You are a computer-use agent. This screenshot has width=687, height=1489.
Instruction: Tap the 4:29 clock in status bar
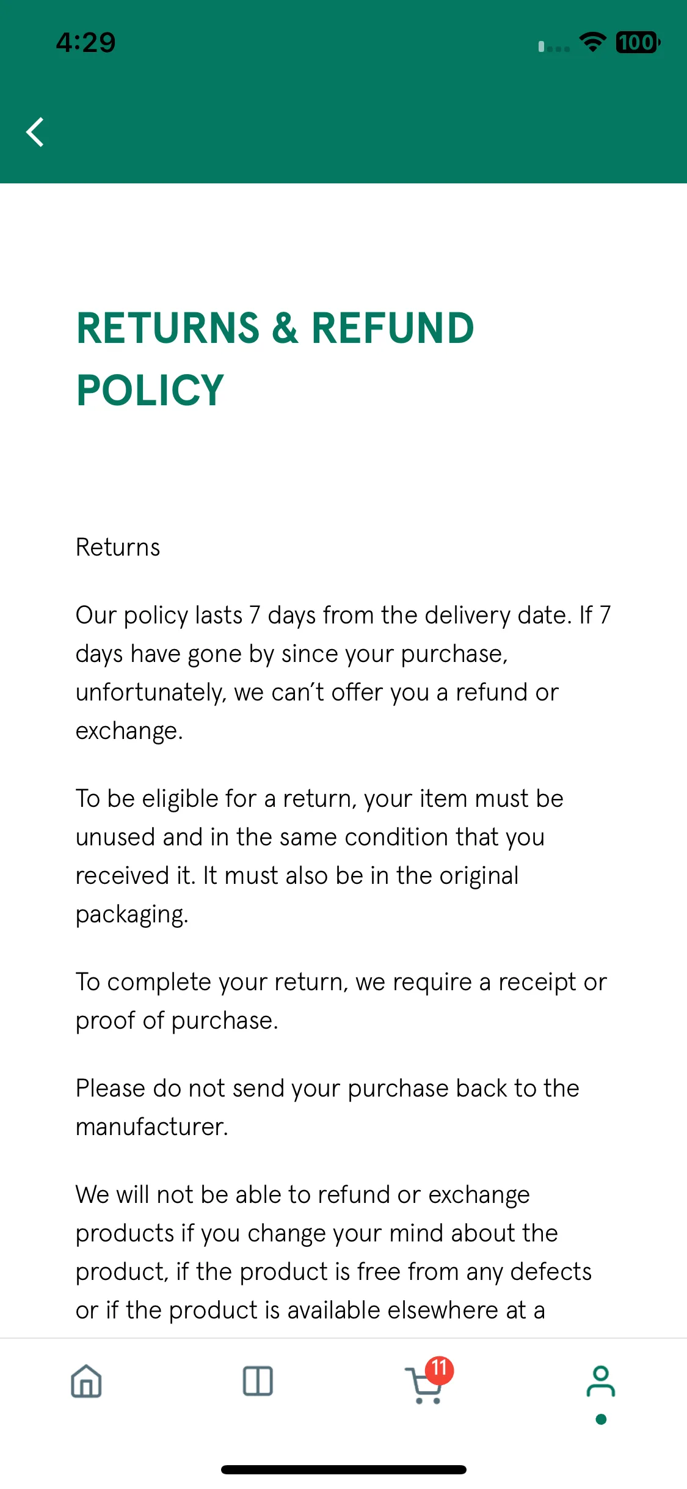(x=86, y=42)
